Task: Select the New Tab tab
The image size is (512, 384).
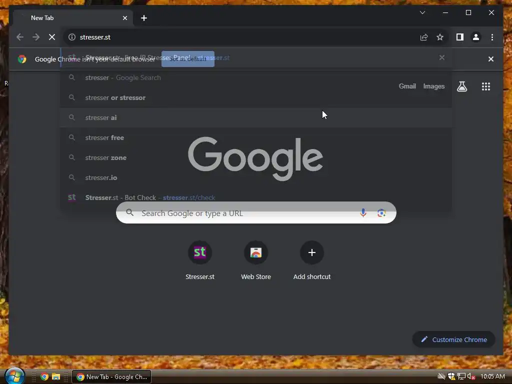Action: pyautogui.click(x=73, y=18)
